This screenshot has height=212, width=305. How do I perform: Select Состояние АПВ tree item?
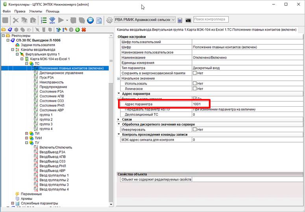click(52, 96)
